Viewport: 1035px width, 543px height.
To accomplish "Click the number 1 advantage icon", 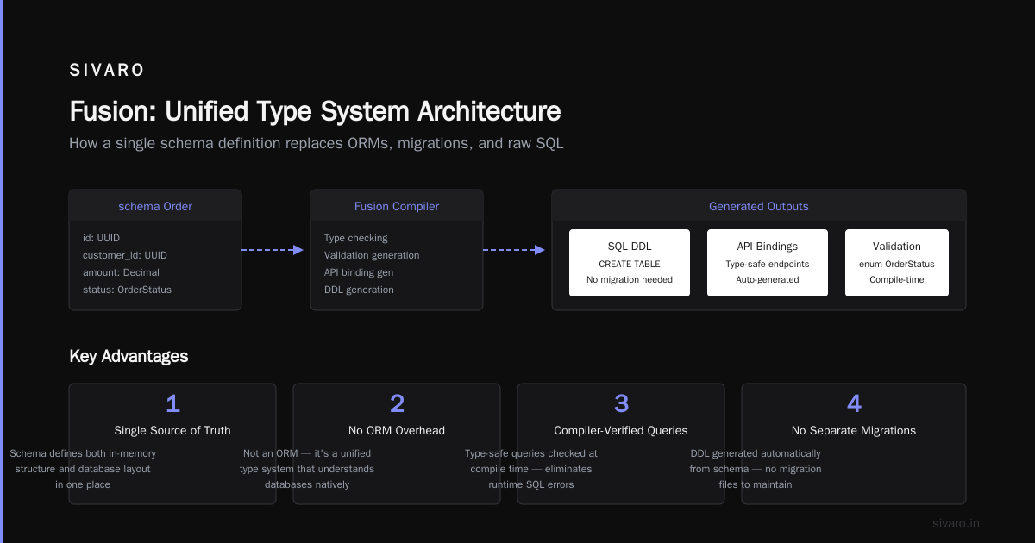I will (172, 403).
